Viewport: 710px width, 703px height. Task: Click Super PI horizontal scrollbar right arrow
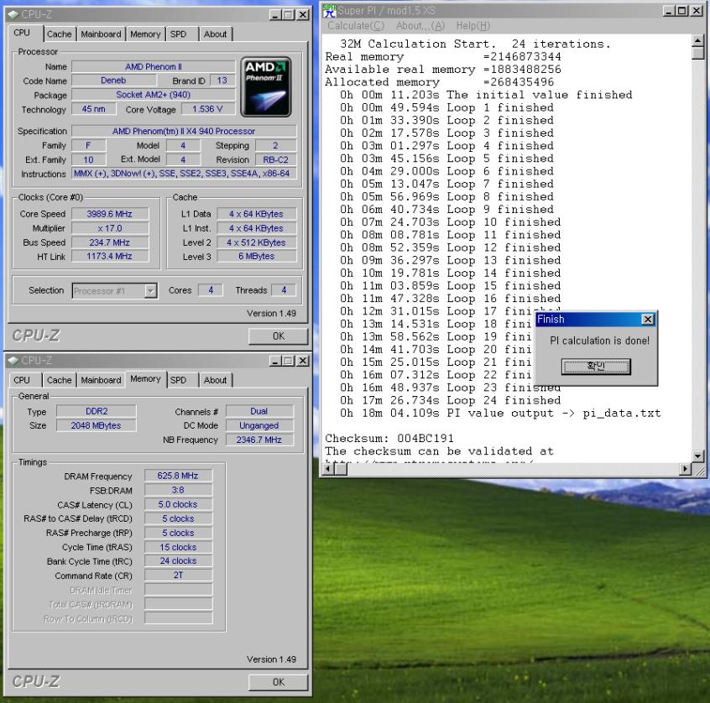pyautogui.click(x=686, y=470)
